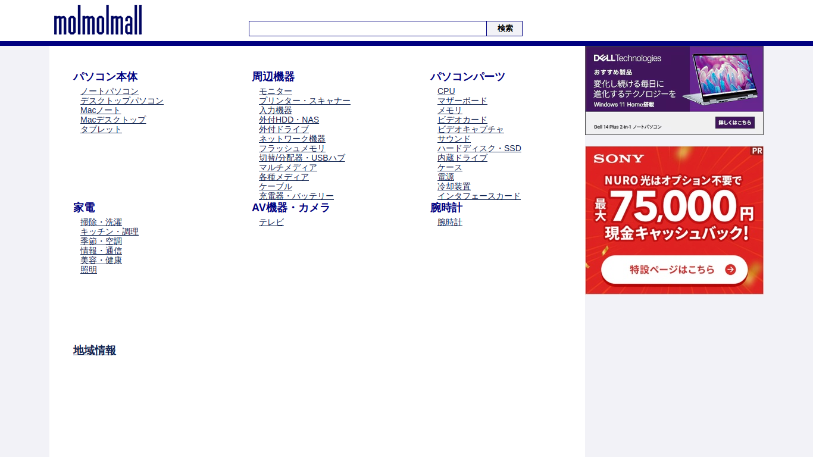
Task: Click 詳しくはこちら button in Dell ad
Action: pos(735,123)
